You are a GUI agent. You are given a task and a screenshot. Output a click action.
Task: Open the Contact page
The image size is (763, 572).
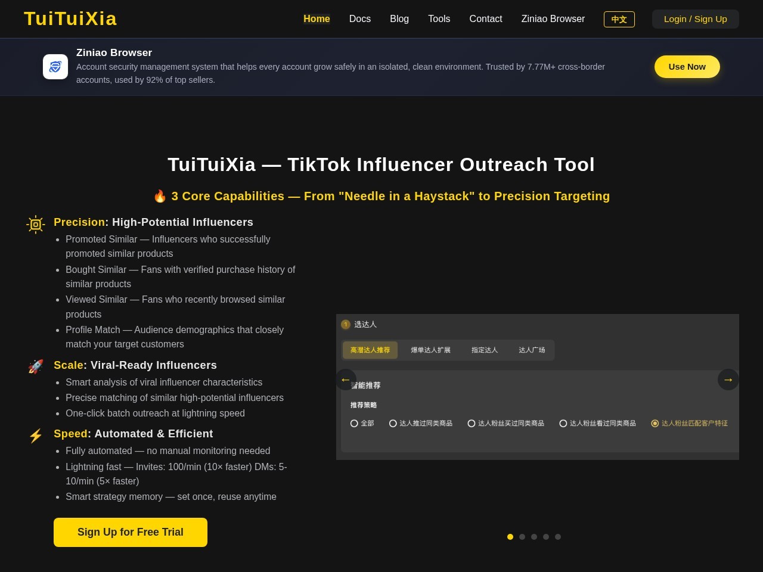click(x=486, y=19)
